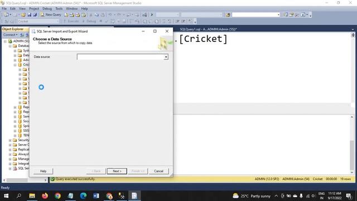Click the Undo arrow icon in toolbar
The width and height of the screenshot is (357, 201).
coord(110,15)
